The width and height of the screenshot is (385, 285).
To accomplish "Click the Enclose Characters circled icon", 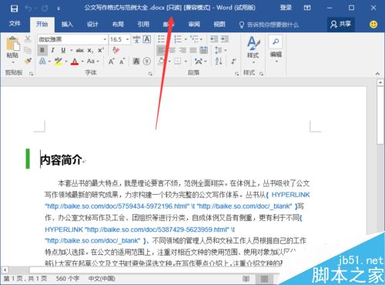I will point(146,61).
